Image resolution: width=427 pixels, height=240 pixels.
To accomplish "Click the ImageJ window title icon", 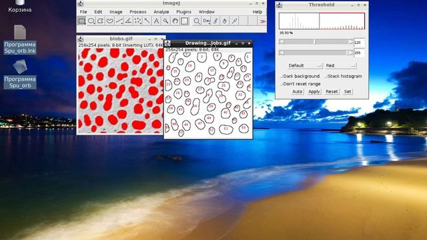I will coord(81,3).
